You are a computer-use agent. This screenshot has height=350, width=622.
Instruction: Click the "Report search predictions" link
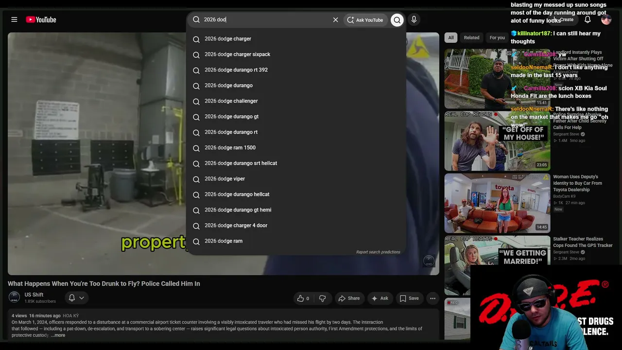click(x=378, y=252)
